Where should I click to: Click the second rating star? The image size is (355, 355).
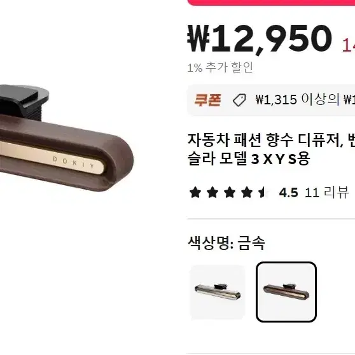coord(212,193)
